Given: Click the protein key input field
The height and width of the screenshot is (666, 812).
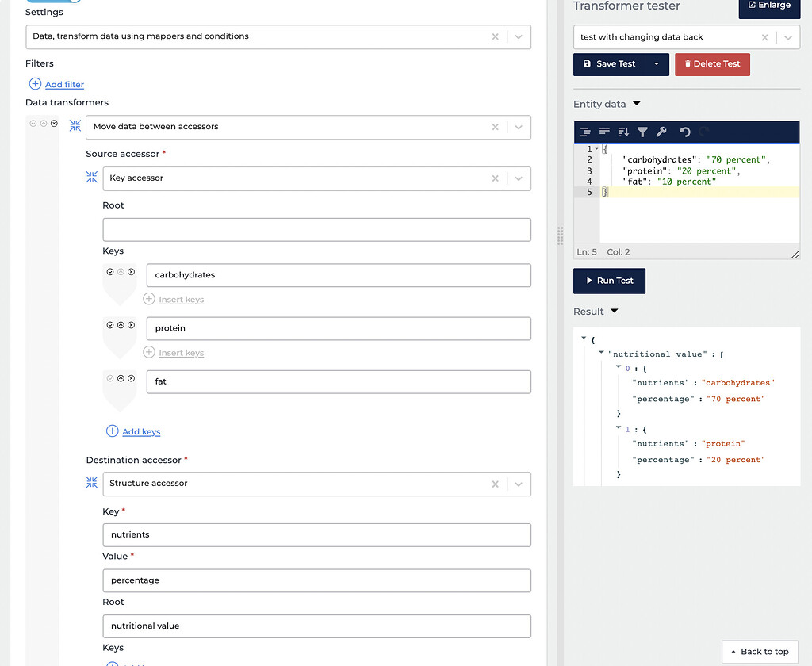Looking at the screenshot, I should point(339,329).
